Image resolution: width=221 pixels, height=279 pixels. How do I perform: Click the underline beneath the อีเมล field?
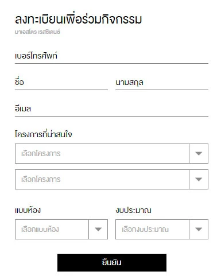111,116
